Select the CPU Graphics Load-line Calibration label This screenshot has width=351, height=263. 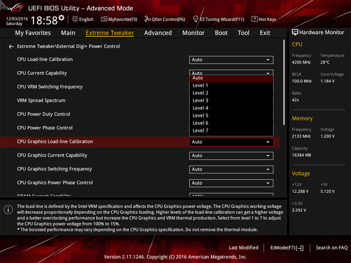coord(55,142)
